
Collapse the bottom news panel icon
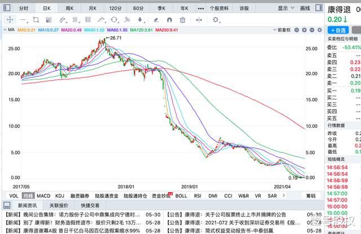coord(7,205)
